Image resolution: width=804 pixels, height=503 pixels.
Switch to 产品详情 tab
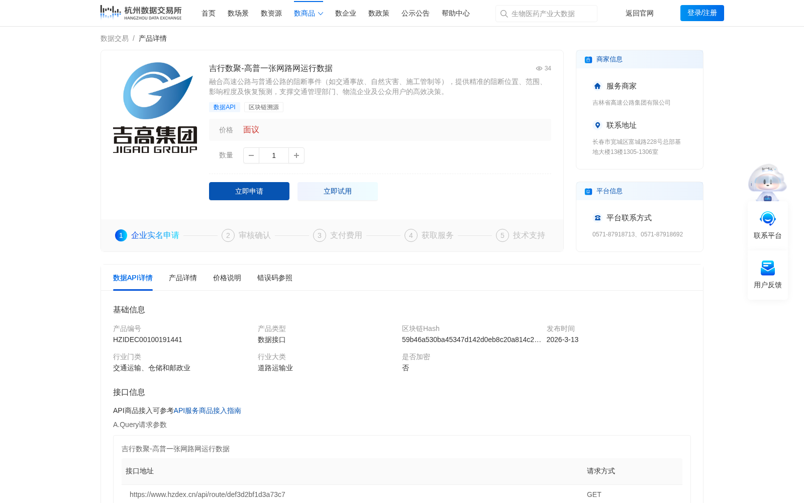tap(183, 278)
